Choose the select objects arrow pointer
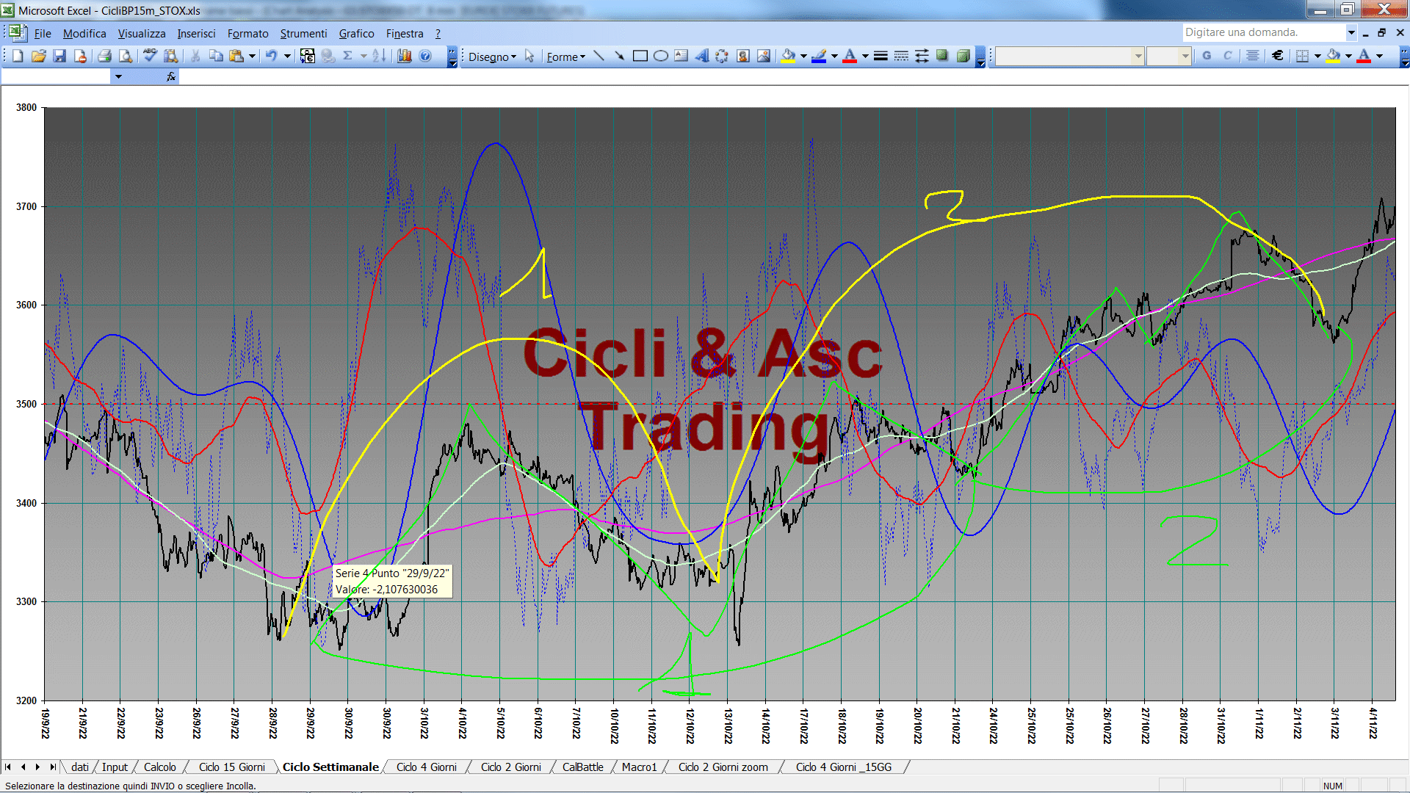This screenshot has width=1410, height=793. click(x=529, y=56)
